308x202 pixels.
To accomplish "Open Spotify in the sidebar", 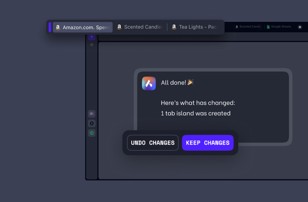I will pyautogui.click(x=92, y=133).
